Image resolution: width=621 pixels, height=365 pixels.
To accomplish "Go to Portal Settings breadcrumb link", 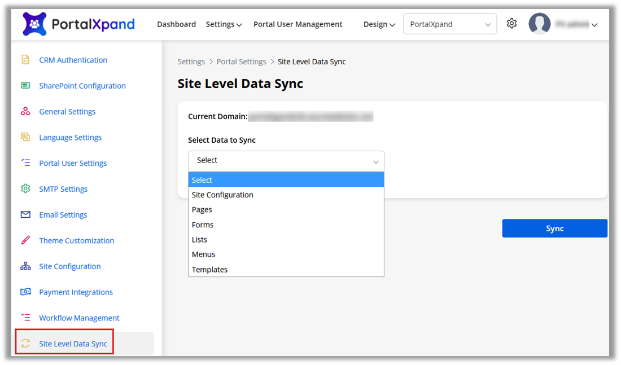I will (241, 61).
